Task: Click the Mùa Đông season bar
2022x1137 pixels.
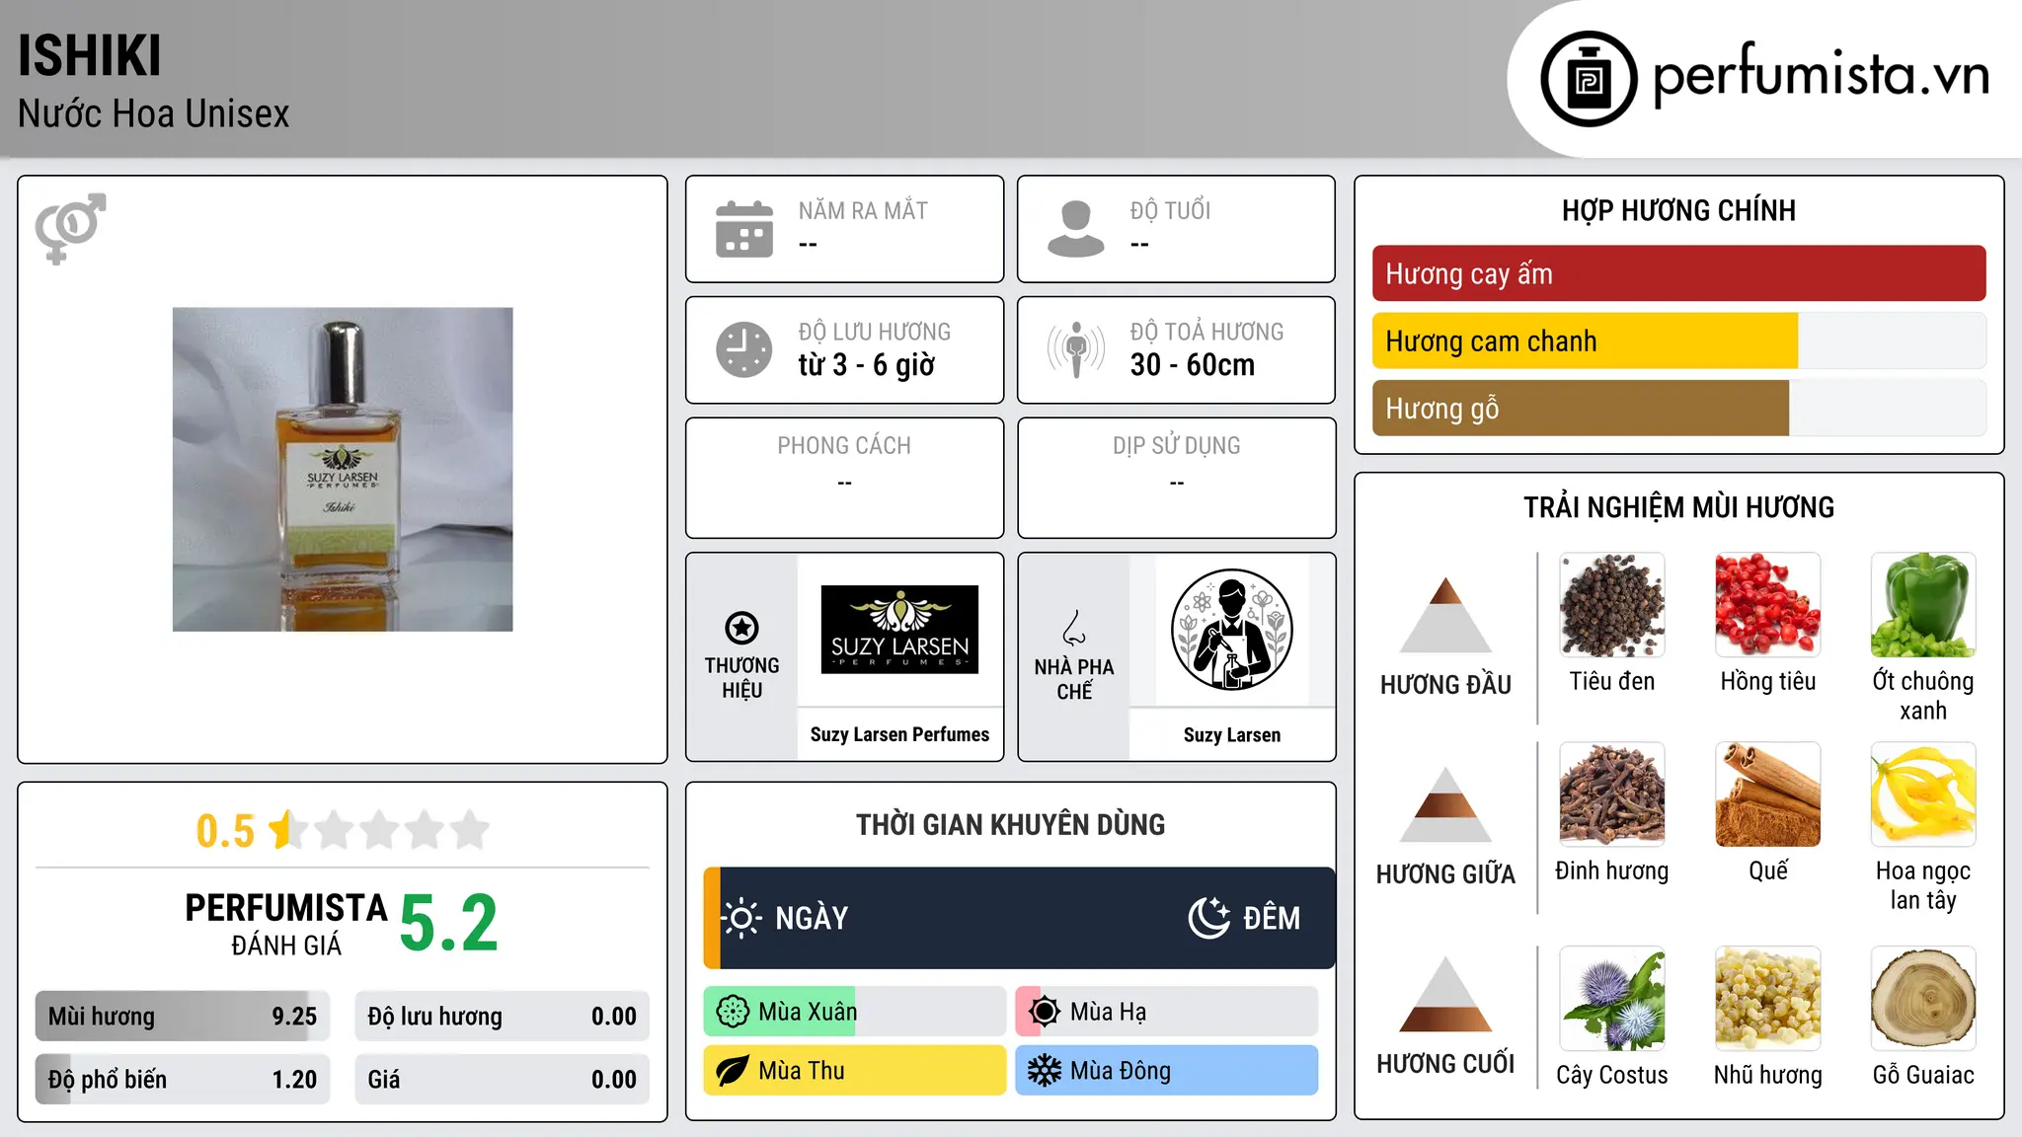Action: [x=1167, y=1071]
